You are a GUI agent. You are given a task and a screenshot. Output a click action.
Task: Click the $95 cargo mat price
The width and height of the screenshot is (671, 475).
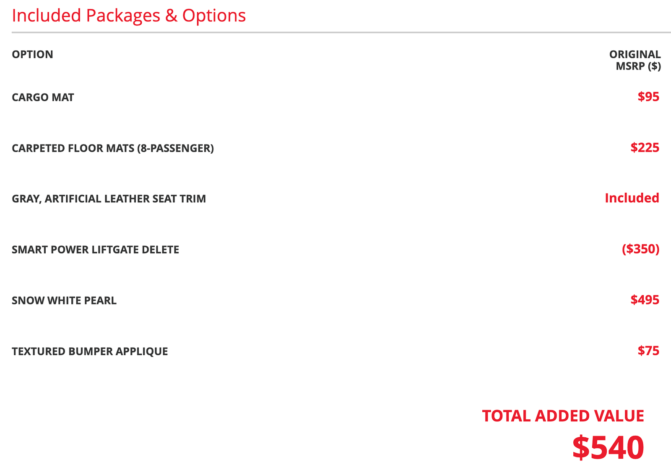coord(648,97)
